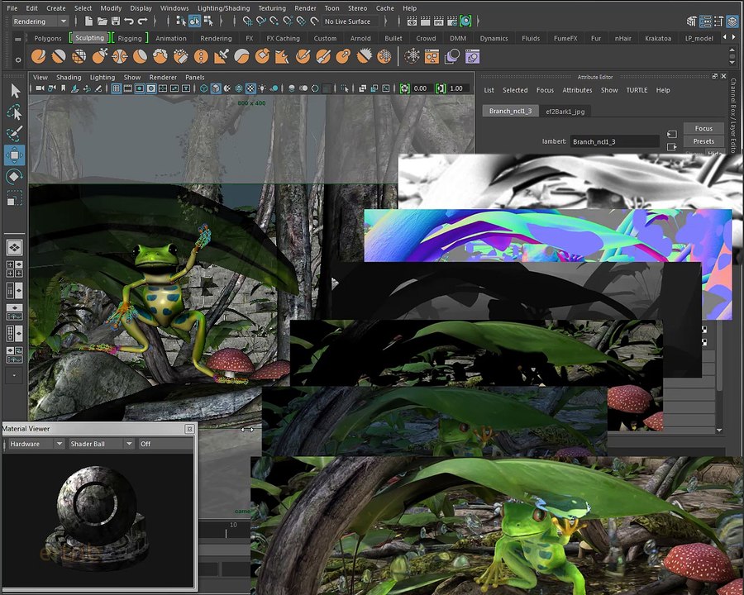
Task: Open the Lighting/Shading menu
Action: coord(223,8)
